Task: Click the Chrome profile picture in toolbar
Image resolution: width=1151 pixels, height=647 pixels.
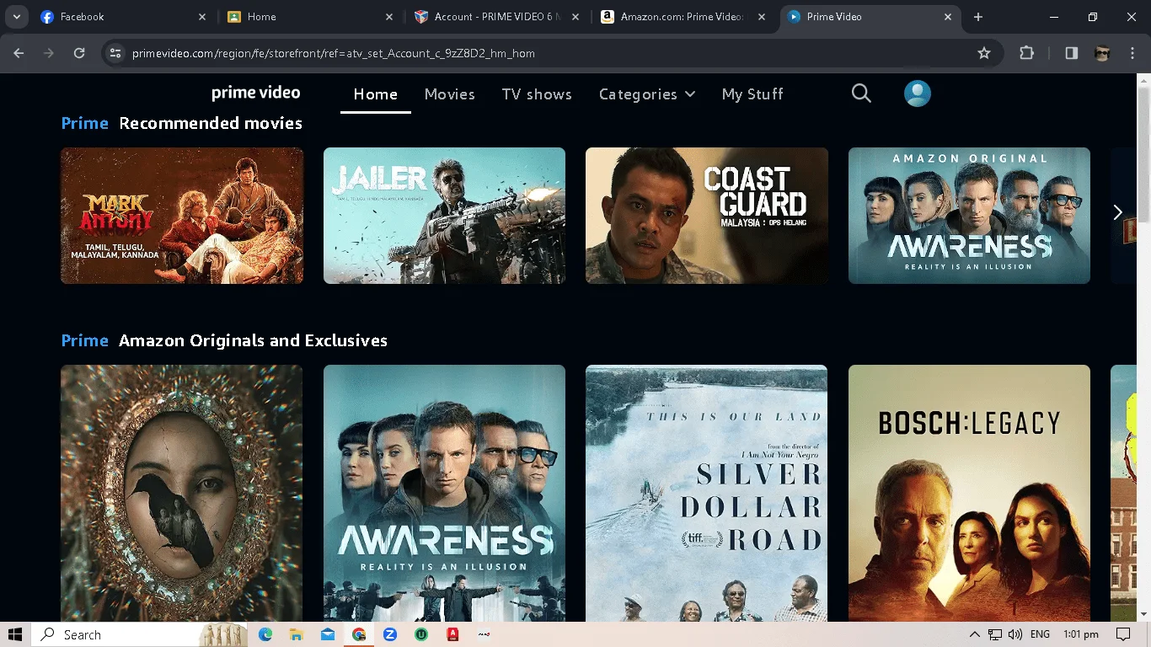Action: click(x=1102, y=53)
